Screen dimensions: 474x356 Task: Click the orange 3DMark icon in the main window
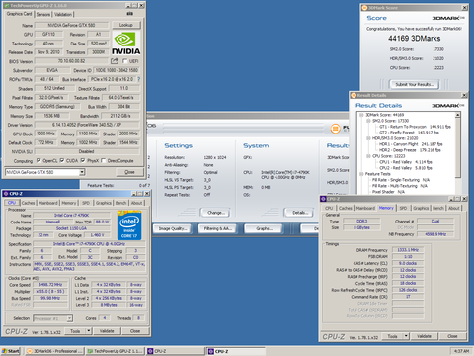click(335, 129)
